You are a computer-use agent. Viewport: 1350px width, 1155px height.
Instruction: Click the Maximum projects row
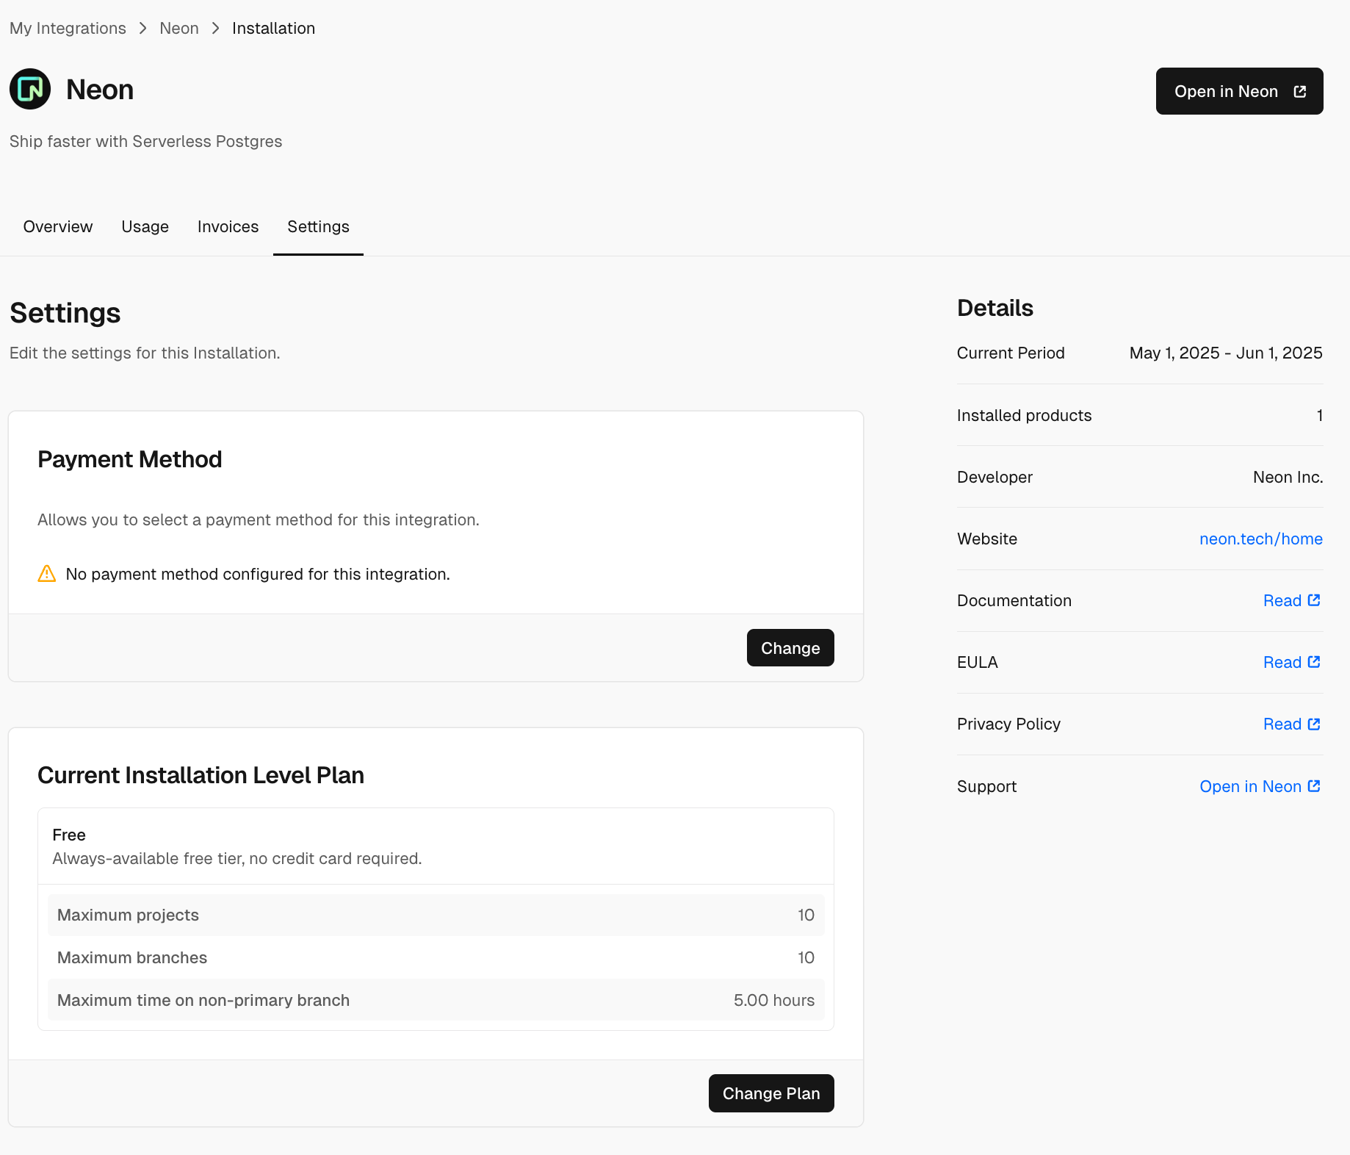(436, 915)
